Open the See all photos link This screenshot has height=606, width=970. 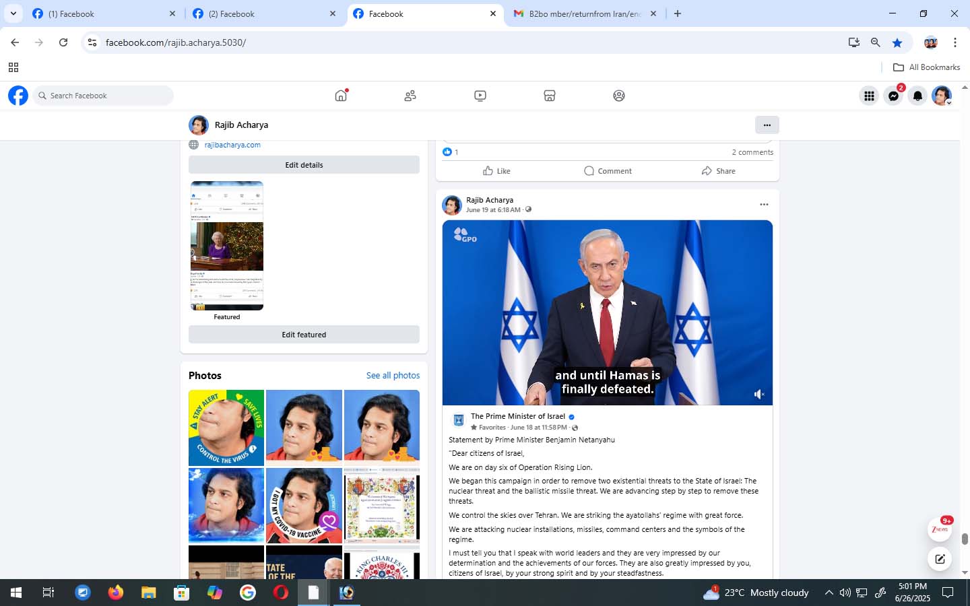393,375
